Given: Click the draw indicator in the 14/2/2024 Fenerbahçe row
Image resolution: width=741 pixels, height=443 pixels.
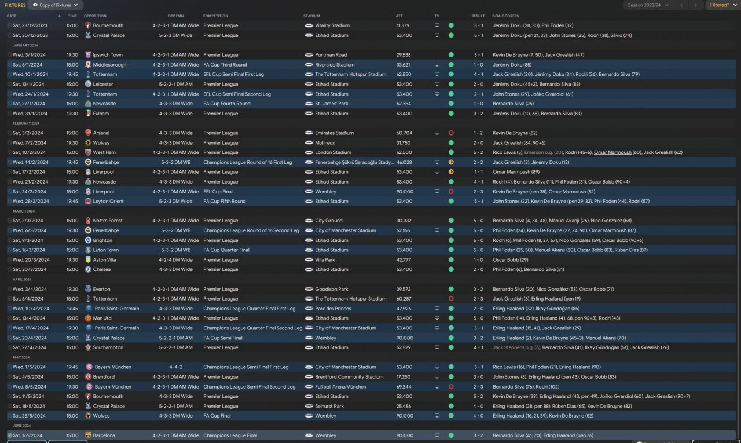Looking at the screenshot, I should tap(451, 162).
